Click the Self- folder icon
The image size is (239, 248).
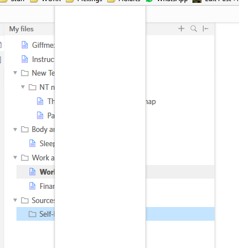32,214
